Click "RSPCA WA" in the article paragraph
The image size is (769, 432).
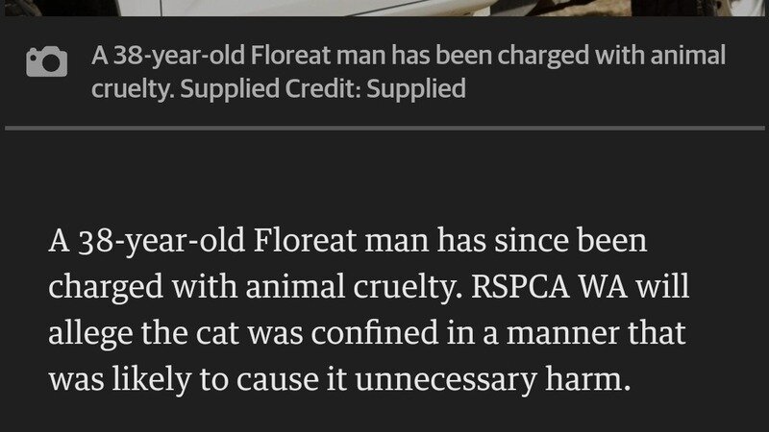tap(541, 287)
